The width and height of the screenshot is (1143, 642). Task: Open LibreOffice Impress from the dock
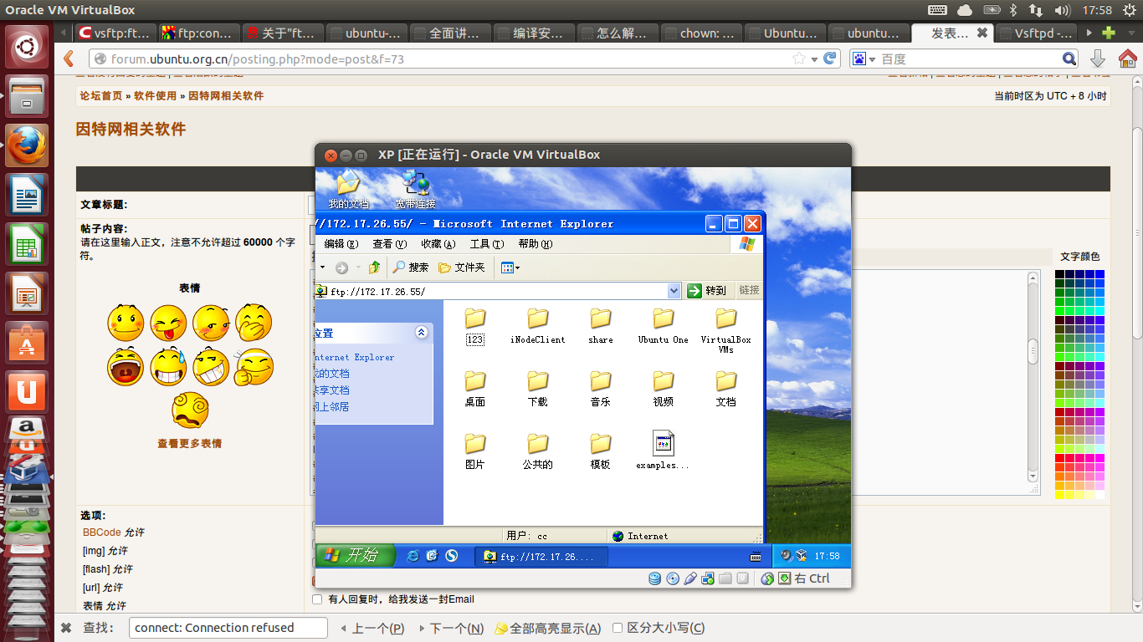pos(27,294)
